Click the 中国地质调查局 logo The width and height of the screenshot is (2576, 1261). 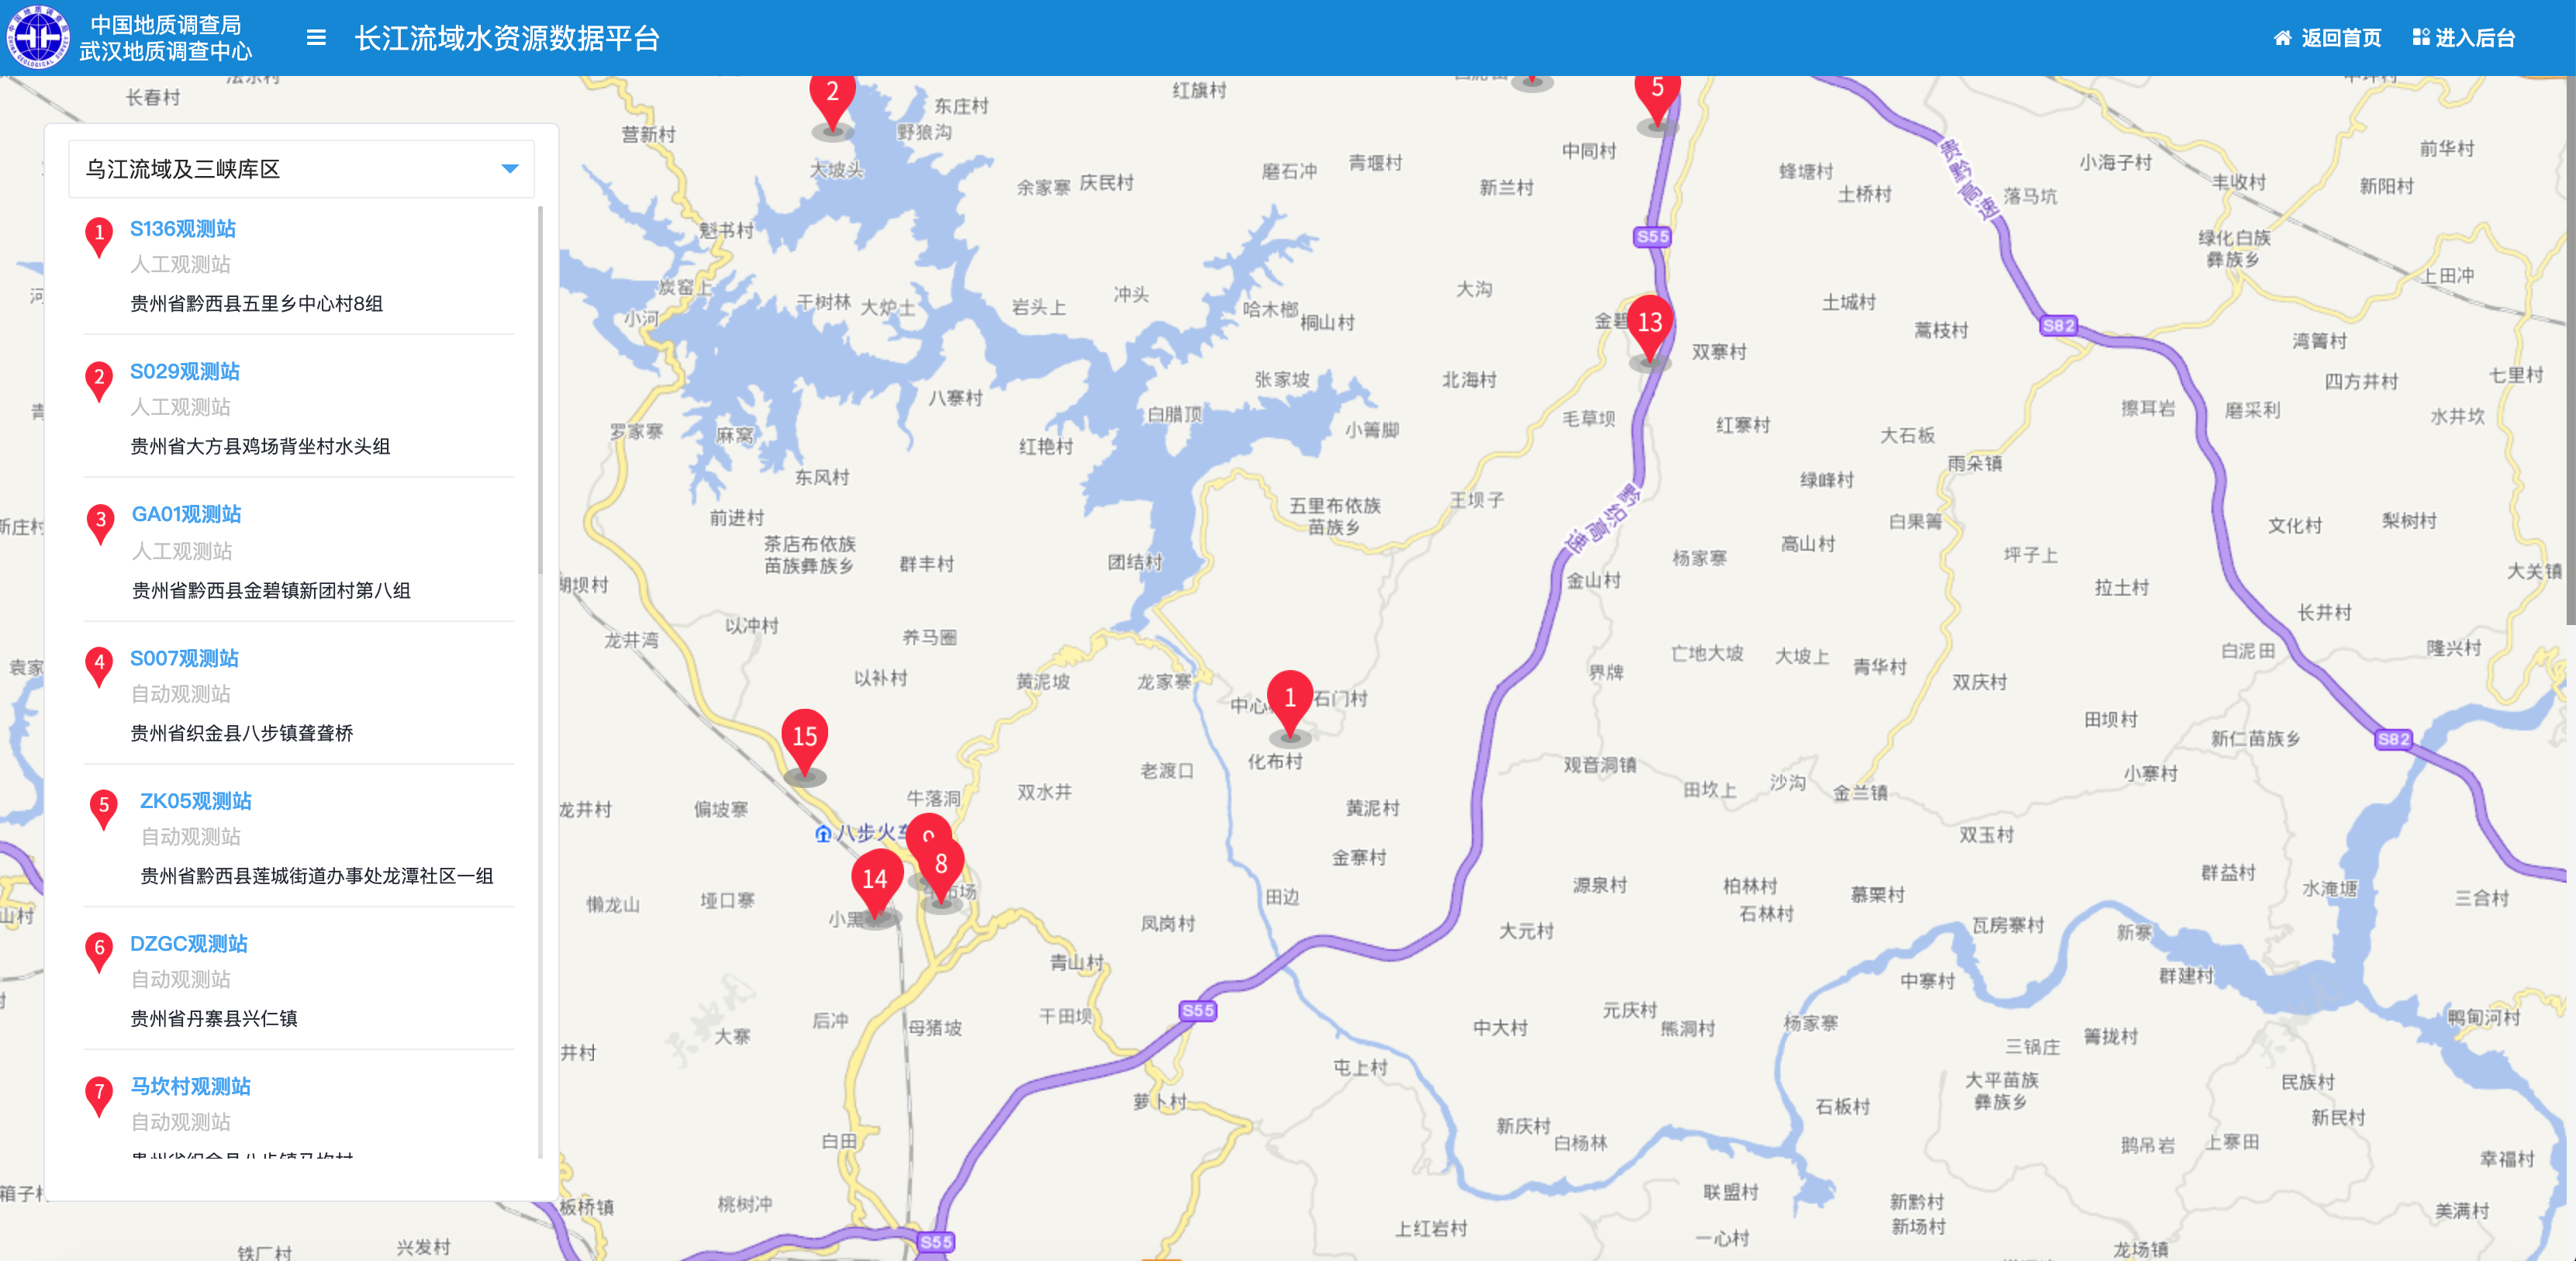38,37
